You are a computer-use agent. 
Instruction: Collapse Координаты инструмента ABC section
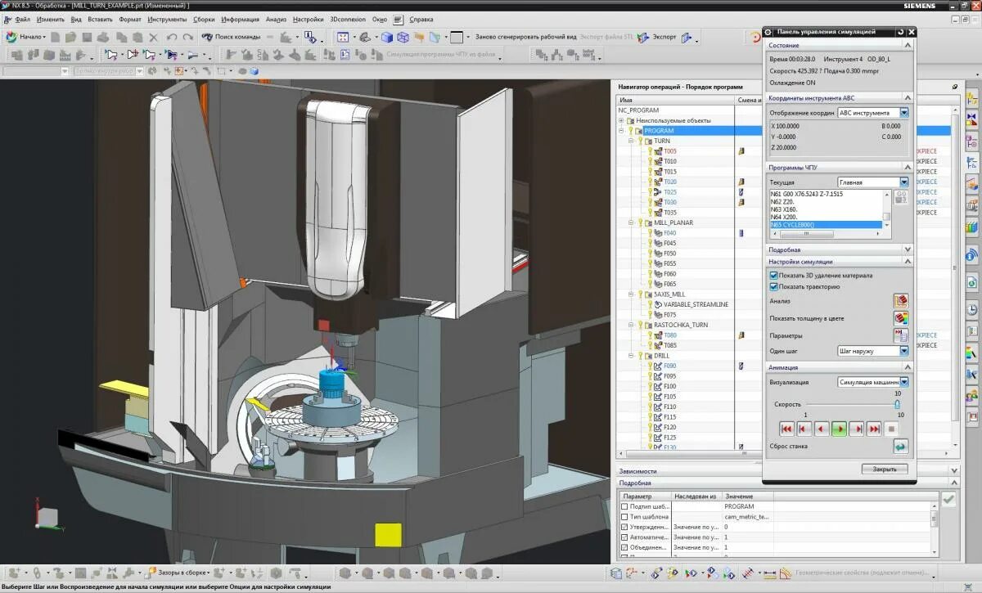pyautogui.click(x=907, y=97)
